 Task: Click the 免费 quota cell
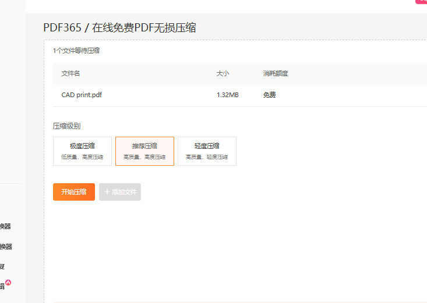[x=269, y=95]
